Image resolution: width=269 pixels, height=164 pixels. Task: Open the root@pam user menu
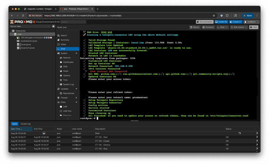point(251,22)
